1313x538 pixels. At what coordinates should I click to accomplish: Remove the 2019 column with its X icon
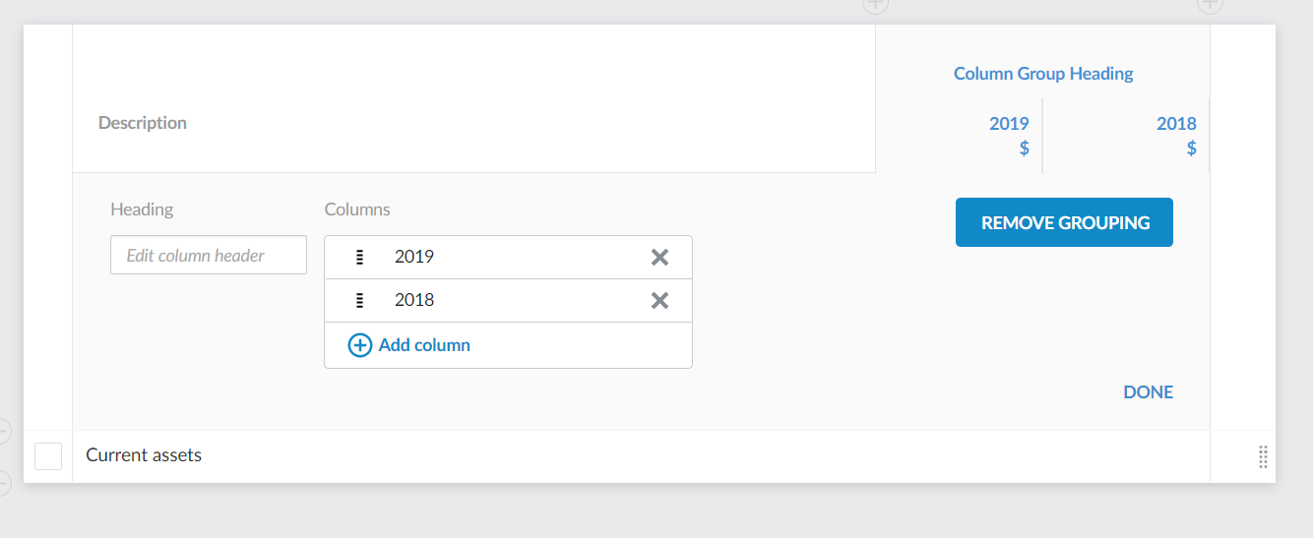[x=659, y=258]
